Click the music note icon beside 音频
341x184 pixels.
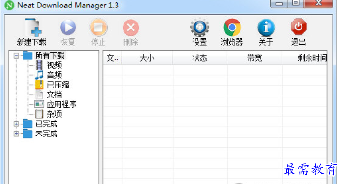point(39,75)
